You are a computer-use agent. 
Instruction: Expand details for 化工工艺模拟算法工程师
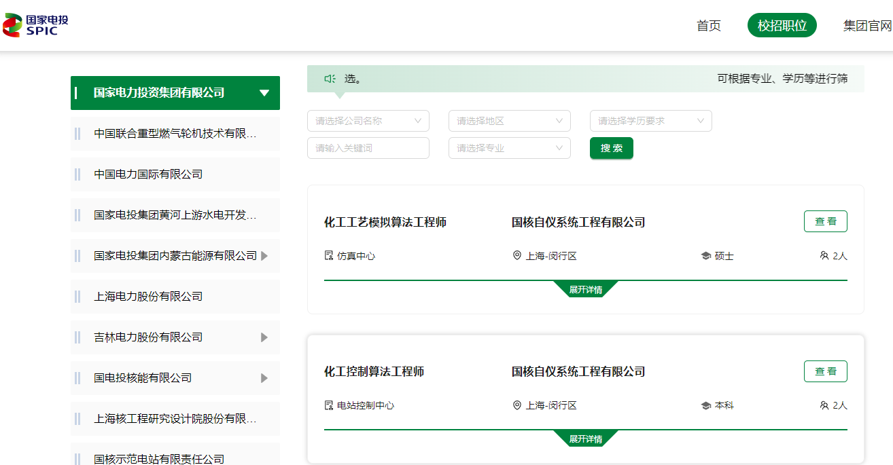coord(586,289)
